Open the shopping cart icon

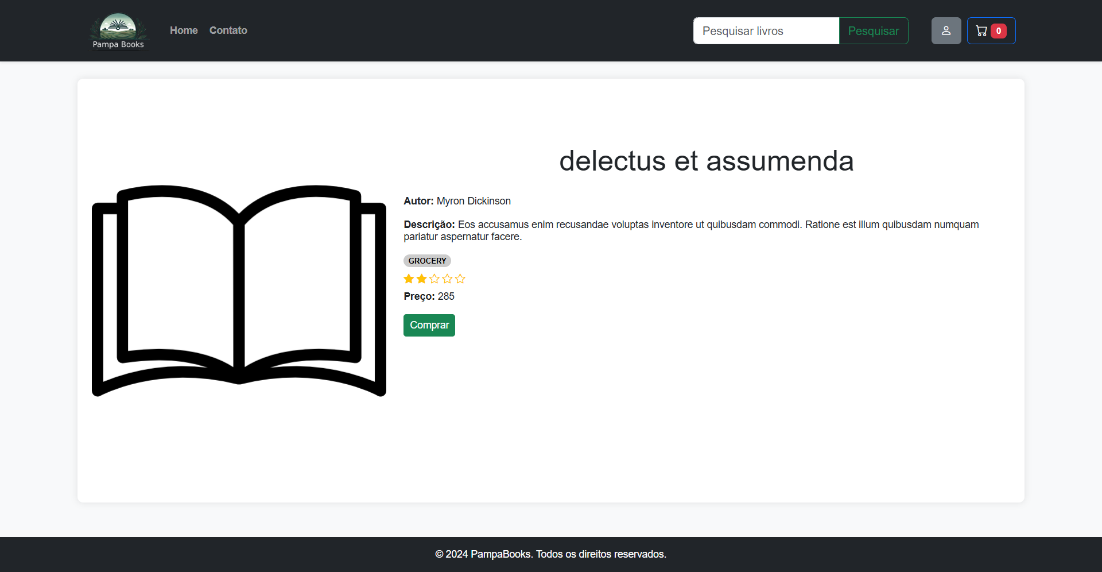click(982, 30)
